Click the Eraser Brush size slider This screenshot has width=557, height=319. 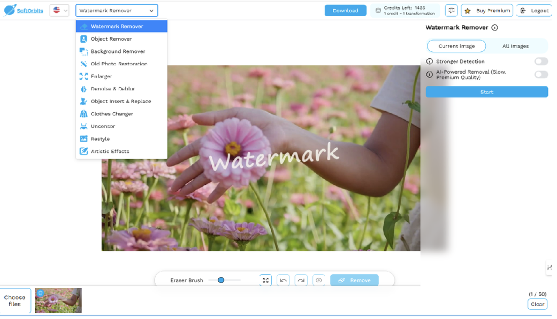click(225, 280)
